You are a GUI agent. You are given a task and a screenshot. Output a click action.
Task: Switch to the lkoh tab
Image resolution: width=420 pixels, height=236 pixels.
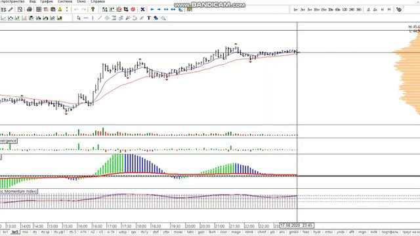(212, 232)
